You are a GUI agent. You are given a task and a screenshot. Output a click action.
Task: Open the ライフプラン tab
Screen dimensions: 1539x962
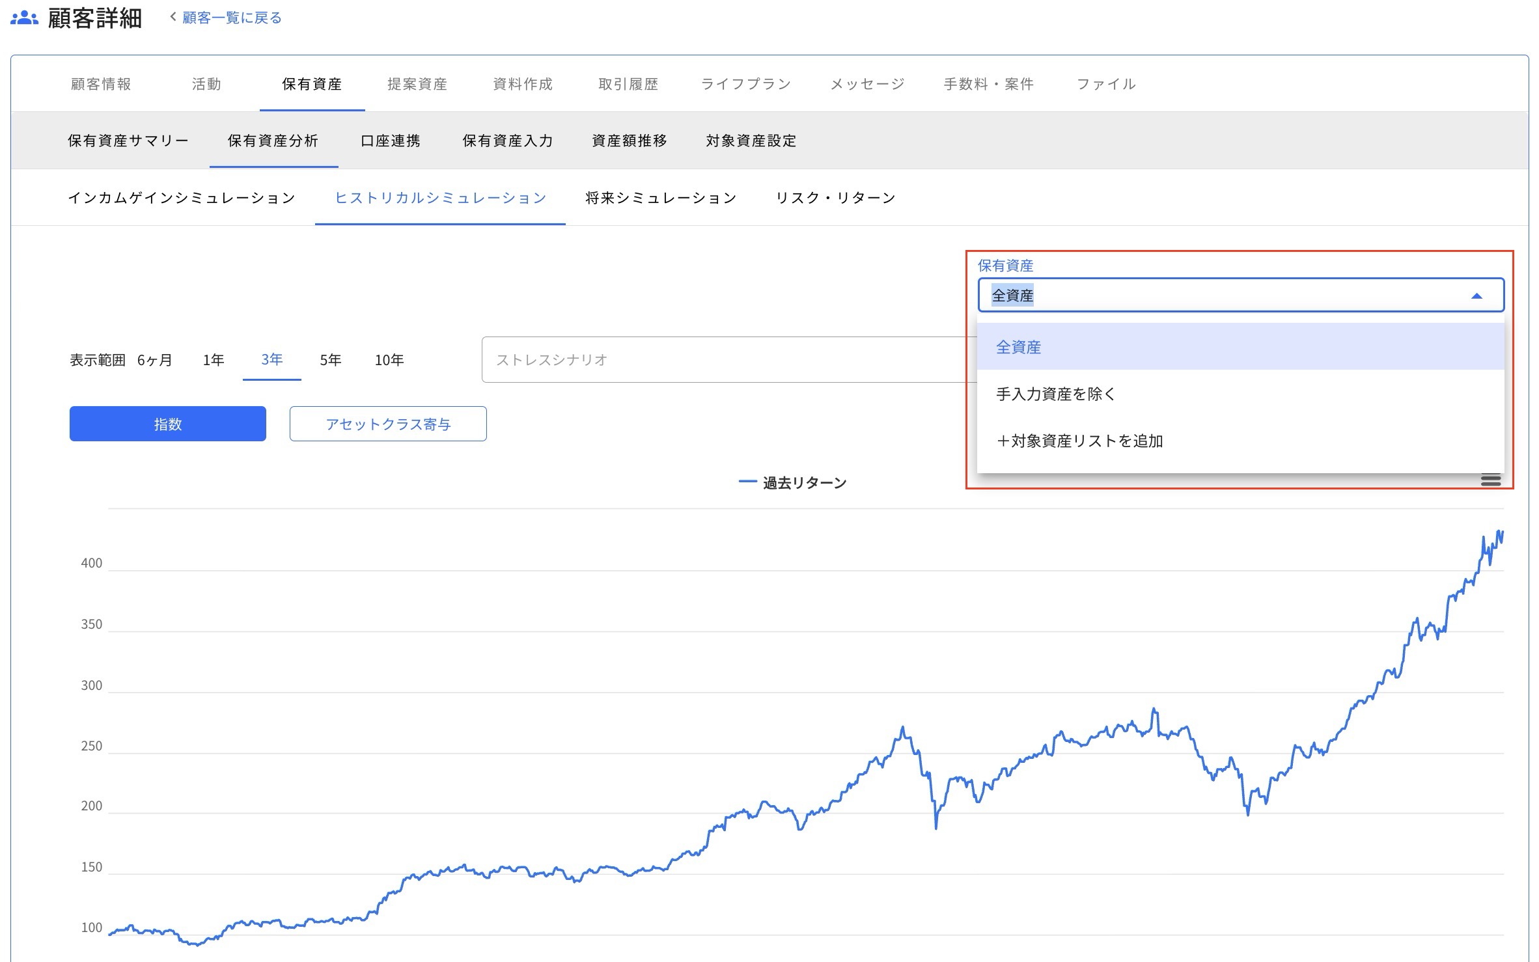click(x=745, y=83)
